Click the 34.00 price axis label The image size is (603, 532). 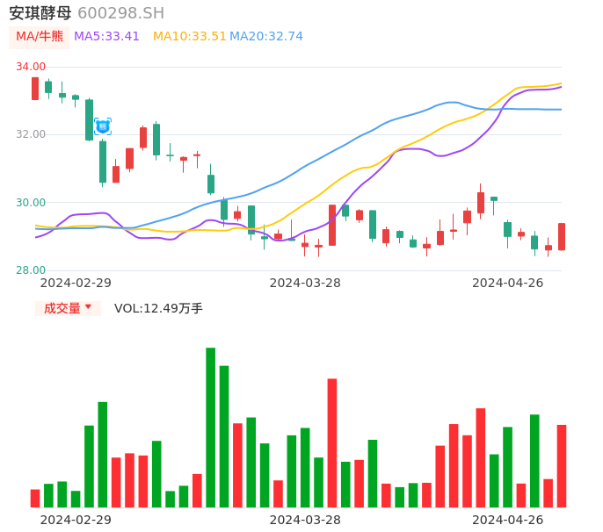tap(31, 67)
